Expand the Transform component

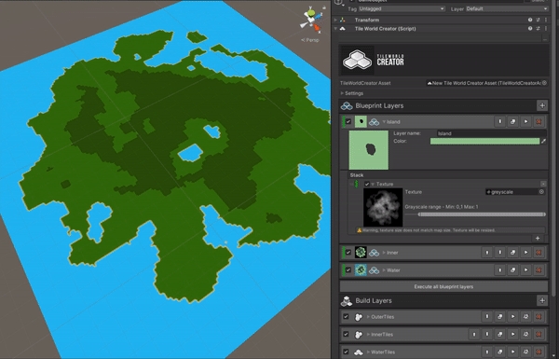[x=335, y=20]
